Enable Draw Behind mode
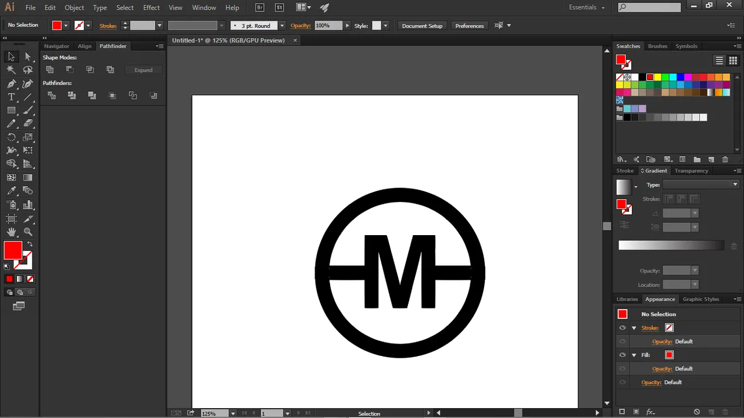The height and width of the screenshot is (418, 744). click(20, 293)
